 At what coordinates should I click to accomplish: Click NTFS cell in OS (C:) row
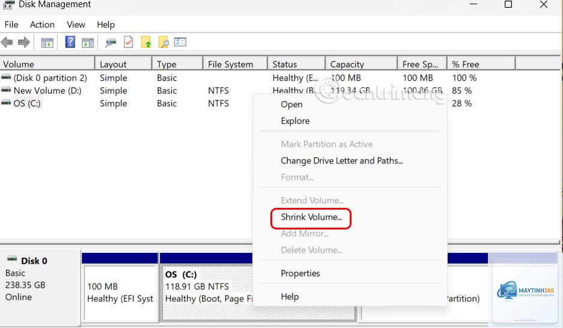tap(218, 103)
